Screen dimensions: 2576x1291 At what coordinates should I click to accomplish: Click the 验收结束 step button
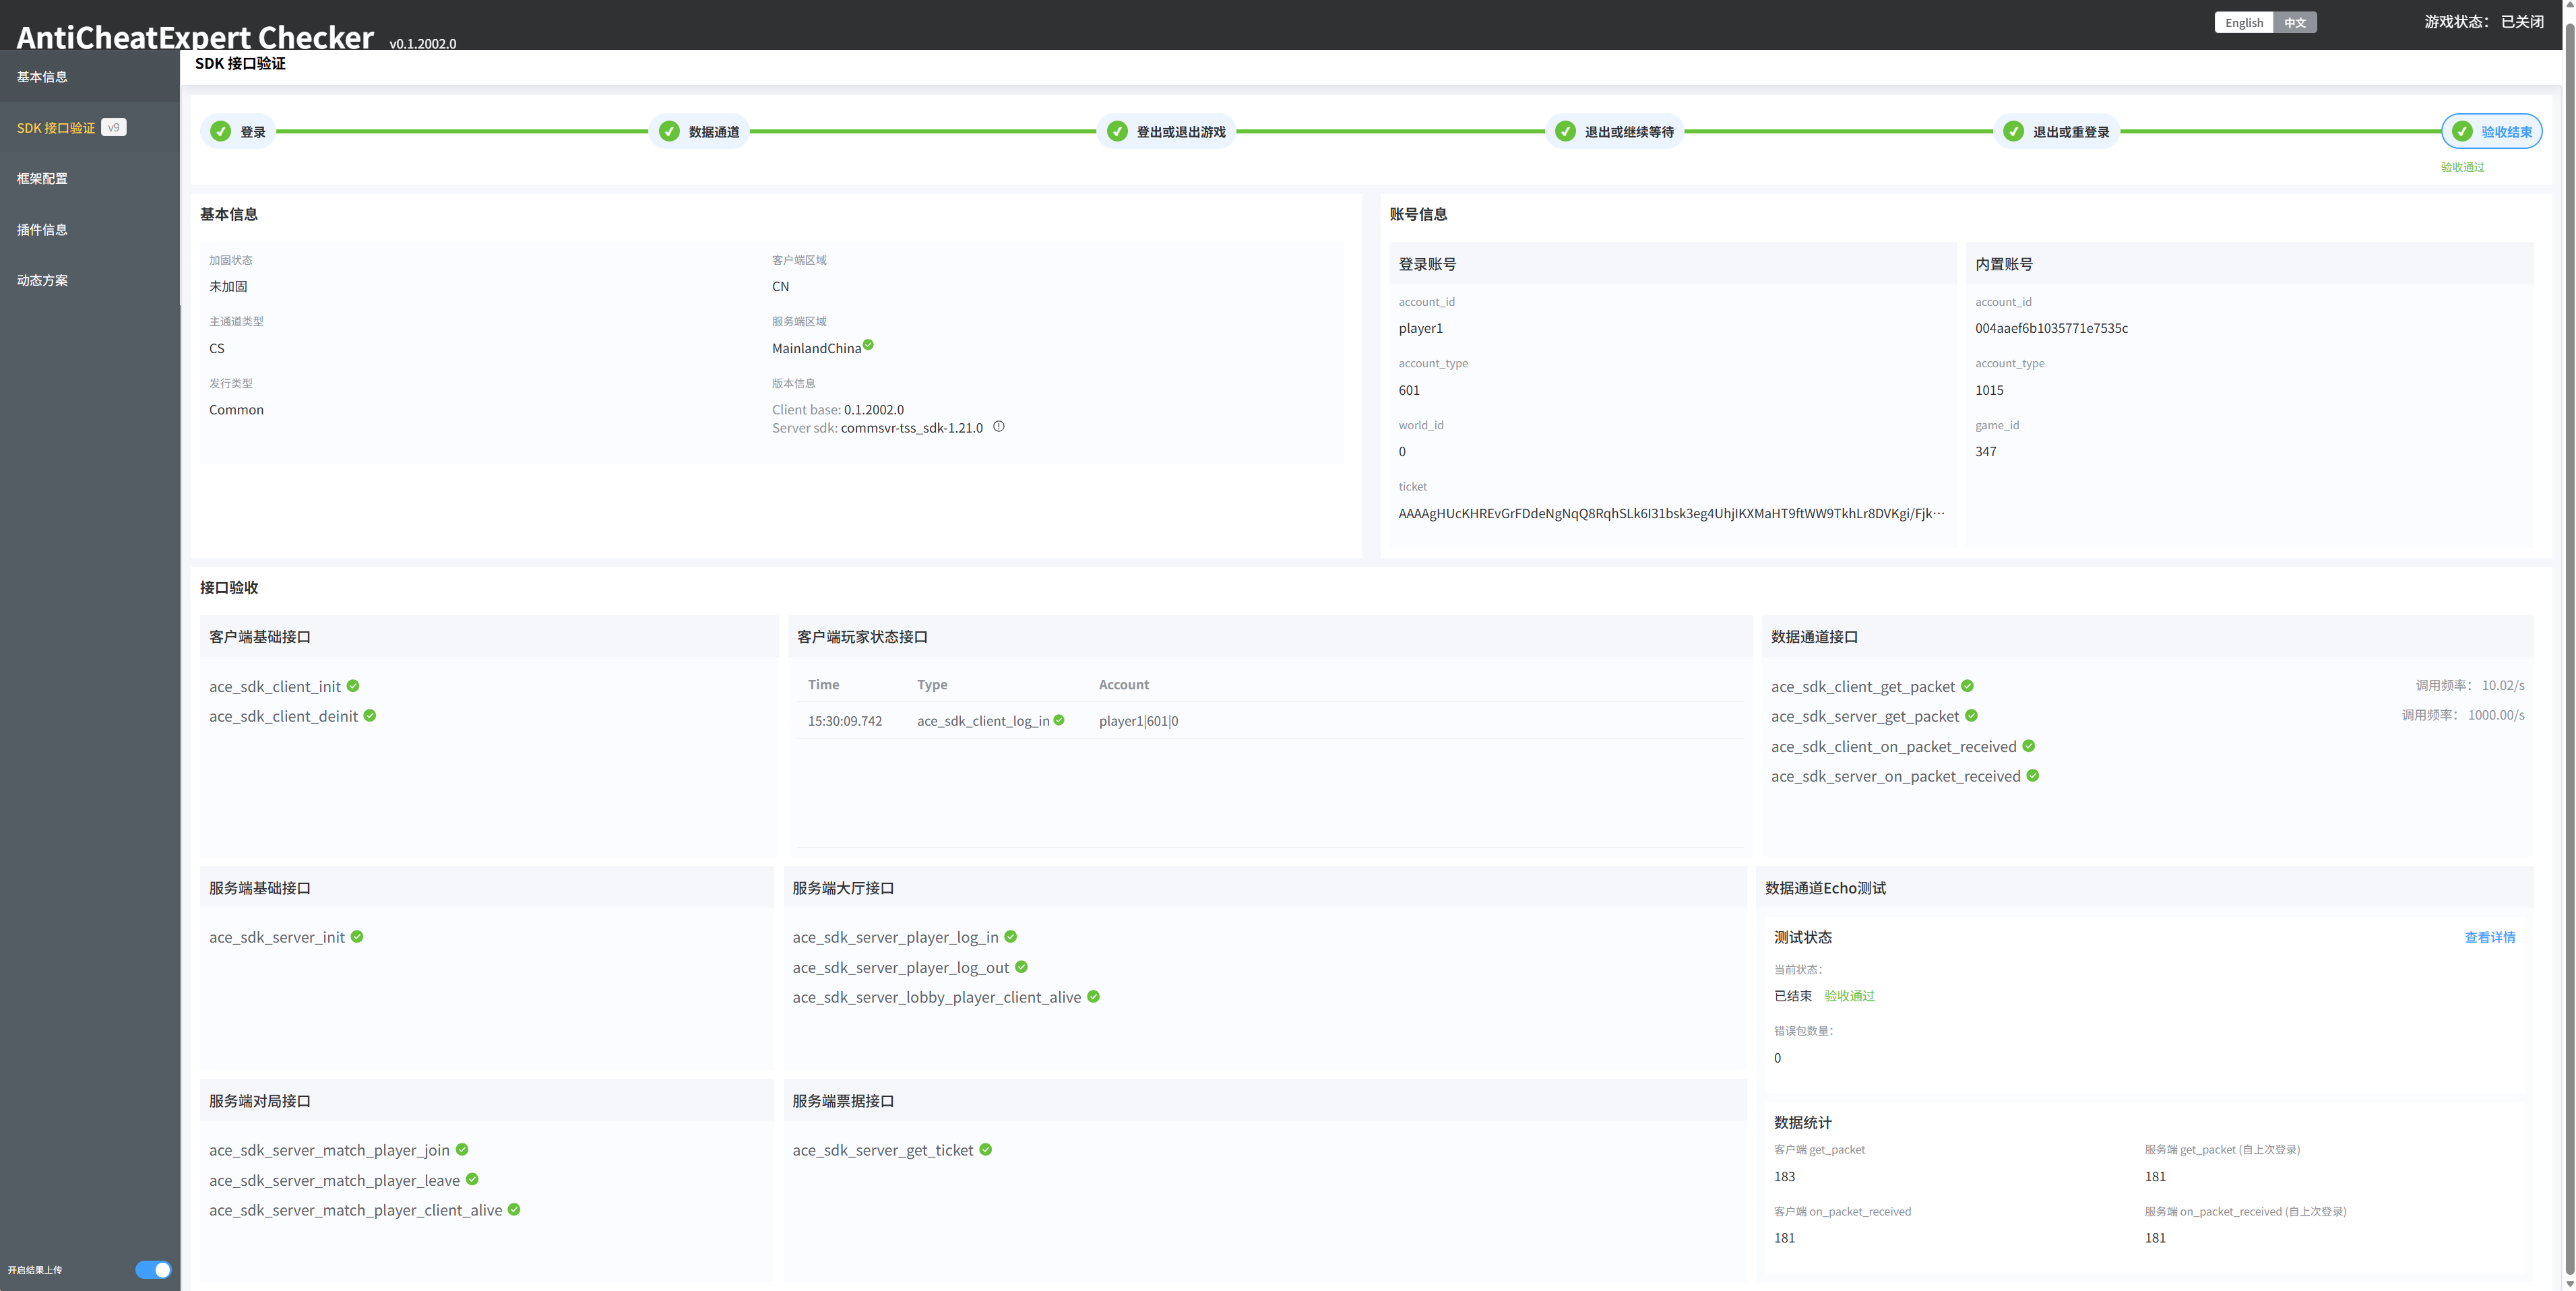click(x=2491, y=132)
